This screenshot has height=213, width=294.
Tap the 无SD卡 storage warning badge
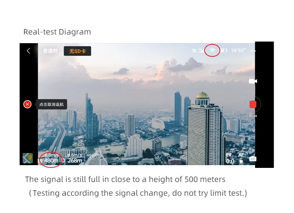pos(78,51)
